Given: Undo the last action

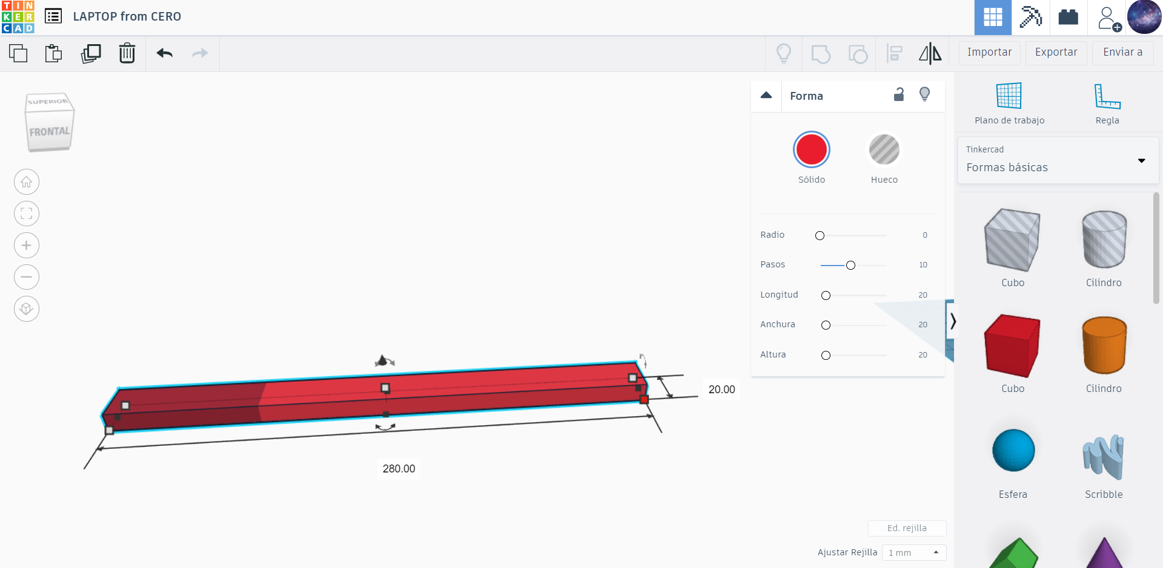Looking at the screenshot, I should (165, 53).
